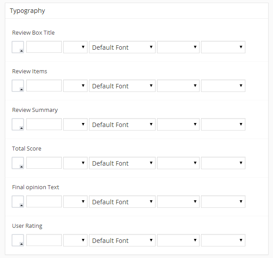The image size is (273, 258).
Task: Click the Typography section header
Action: (x=28, y=11)
